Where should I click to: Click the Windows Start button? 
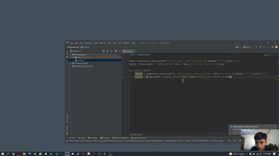point(3,154)
